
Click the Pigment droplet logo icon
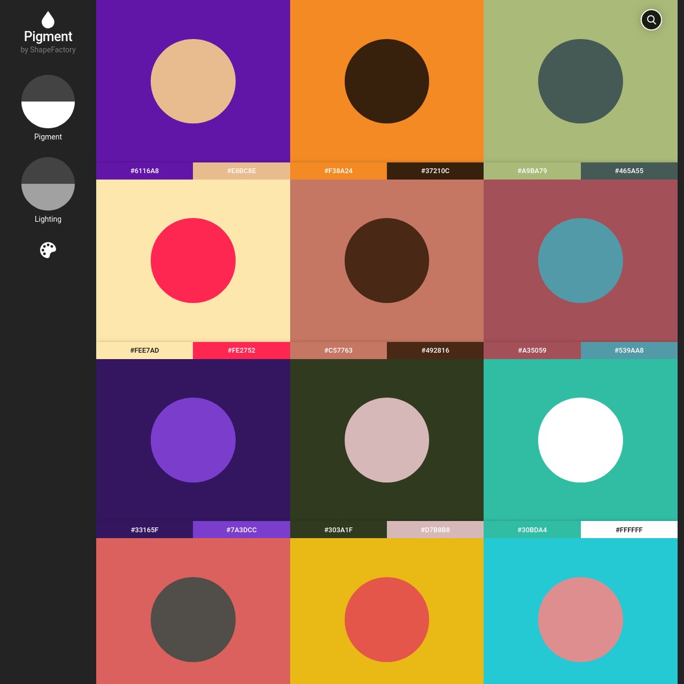(x=48, y=19)
